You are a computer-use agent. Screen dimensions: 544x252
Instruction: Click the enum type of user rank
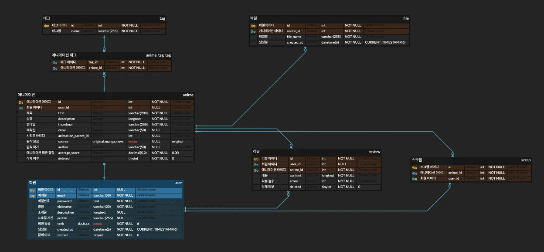97,224
